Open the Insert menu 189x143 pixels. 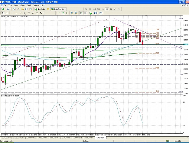[16, 5]
